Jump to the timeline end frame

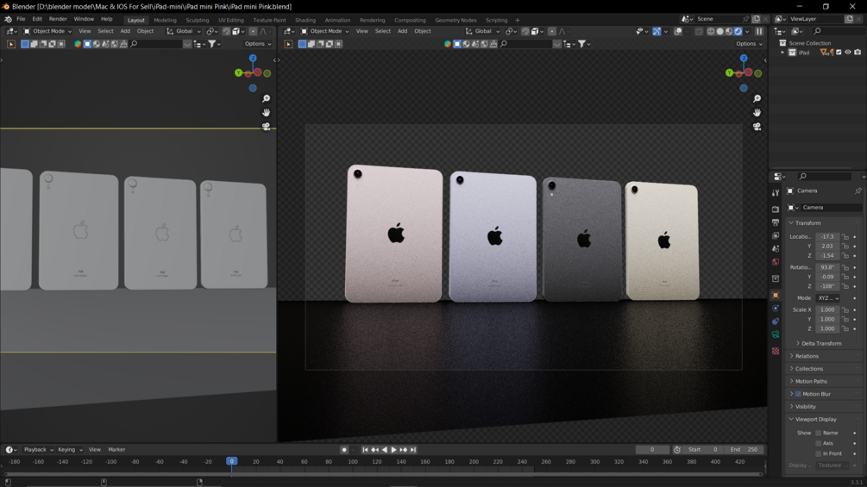pos(413,450)
